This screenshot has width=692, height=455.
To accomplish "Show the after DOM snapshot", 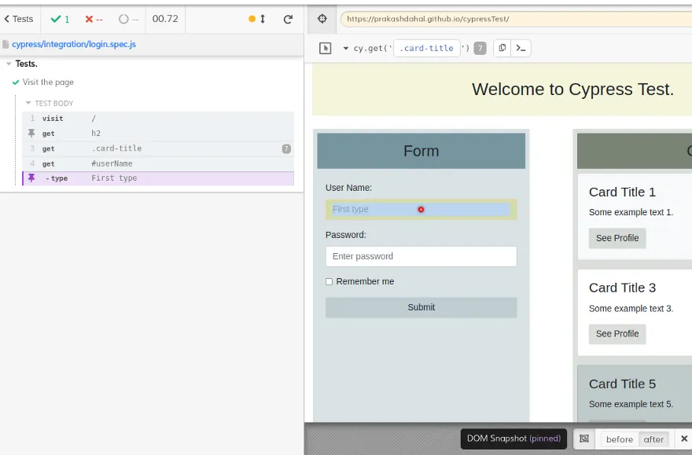I will tap(653, 439).
